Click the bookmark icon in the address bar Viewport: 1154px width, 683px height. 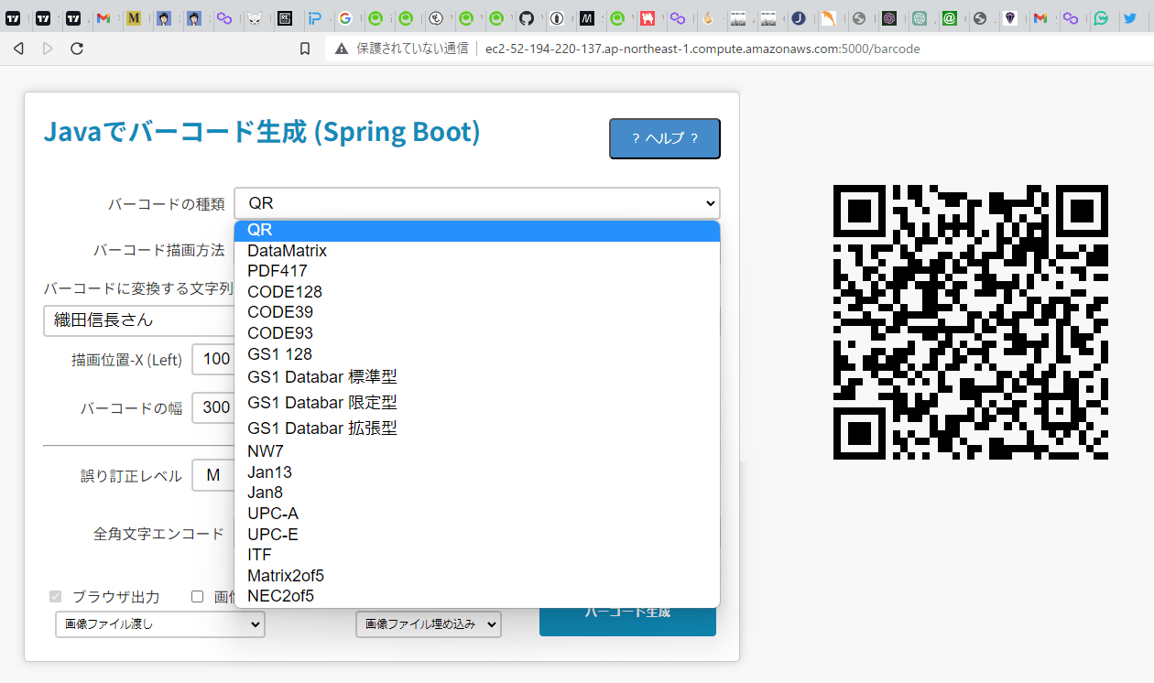(x=305, y=49)
